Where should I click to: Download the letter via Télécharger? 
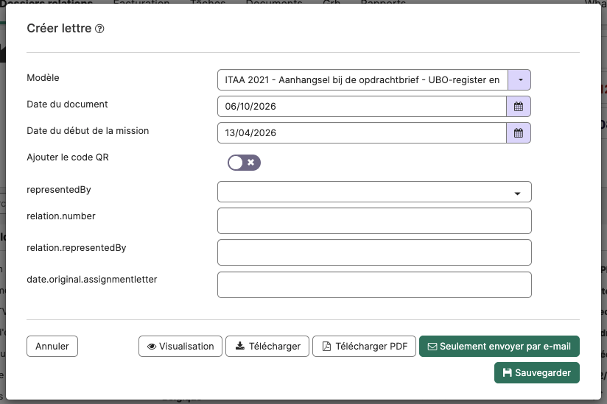267,346
